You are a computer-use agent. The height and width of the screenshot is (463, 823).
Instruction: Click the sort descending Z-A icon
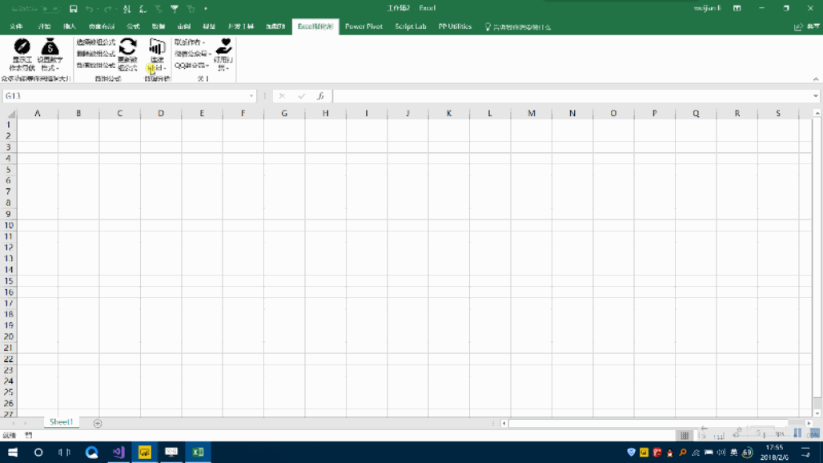click(x=143, y=8)
